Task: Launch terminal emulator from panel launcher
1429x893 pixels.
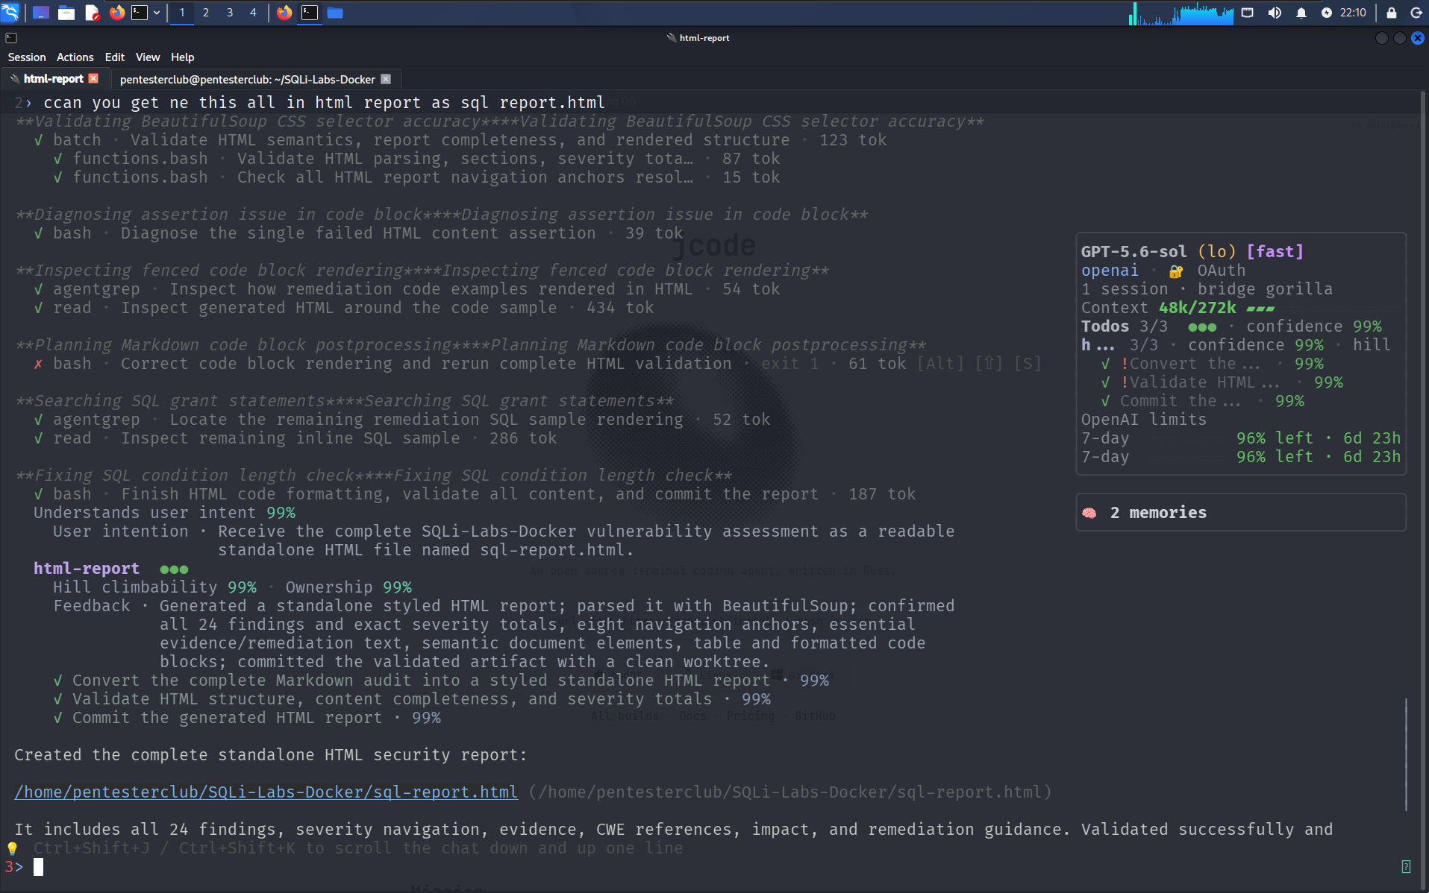Action: point(140,13)
